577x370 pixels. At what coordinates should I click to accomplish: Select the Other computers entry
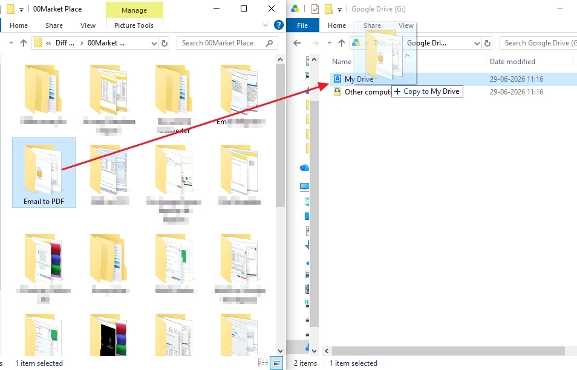point(368,92)
